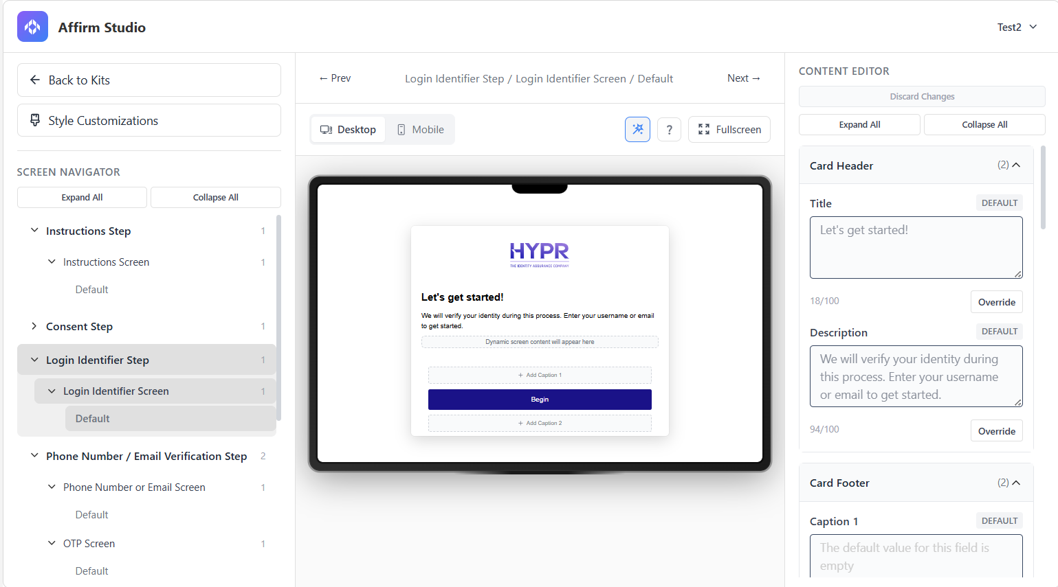Select Default under OTP Screen

(92, 571)
